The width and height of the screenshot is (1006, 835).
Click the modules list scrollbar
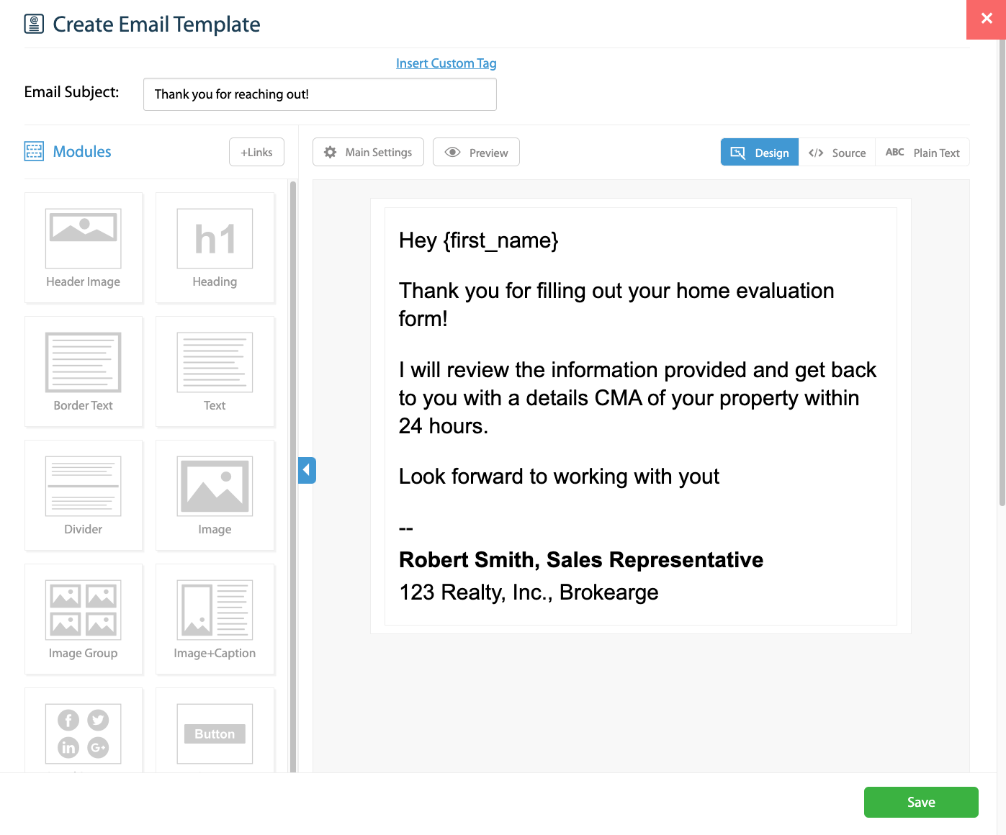pyautogui.click(x=293, y=477)
